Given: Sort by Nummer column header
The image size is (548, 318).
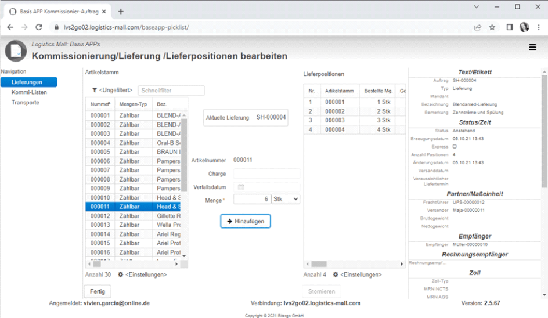Looking at the screenshot, I should (x=100, y=104).
